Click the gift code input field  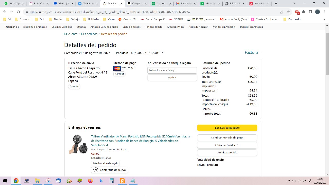coord(172,70)
